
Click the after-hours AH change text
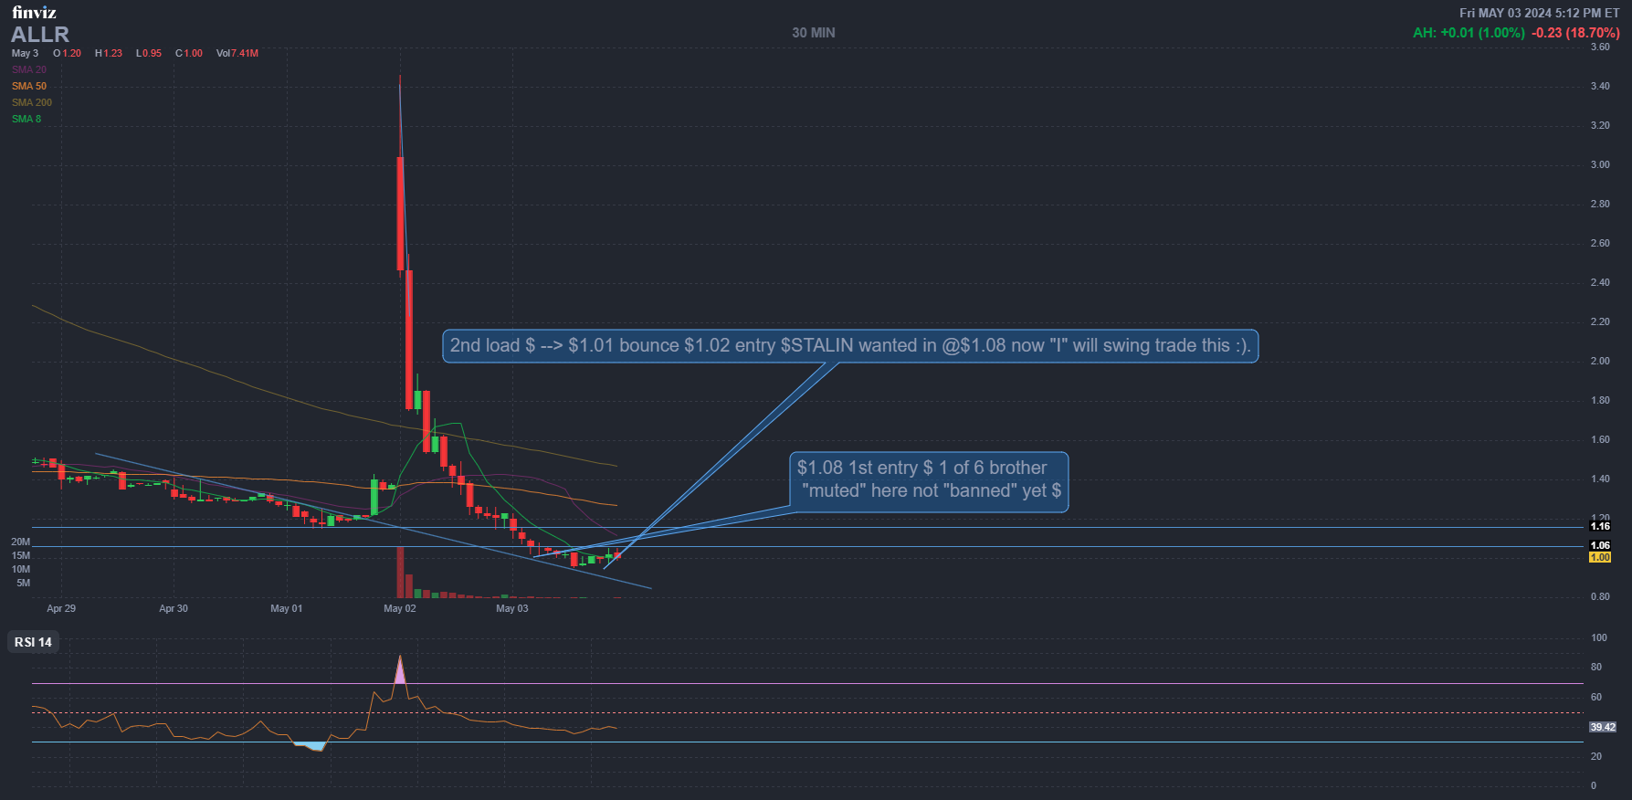pos(1469,33)
